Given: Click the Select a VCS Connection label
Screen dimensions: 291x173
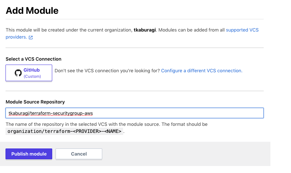Looking at the screenshot, I should pos(33,59).
